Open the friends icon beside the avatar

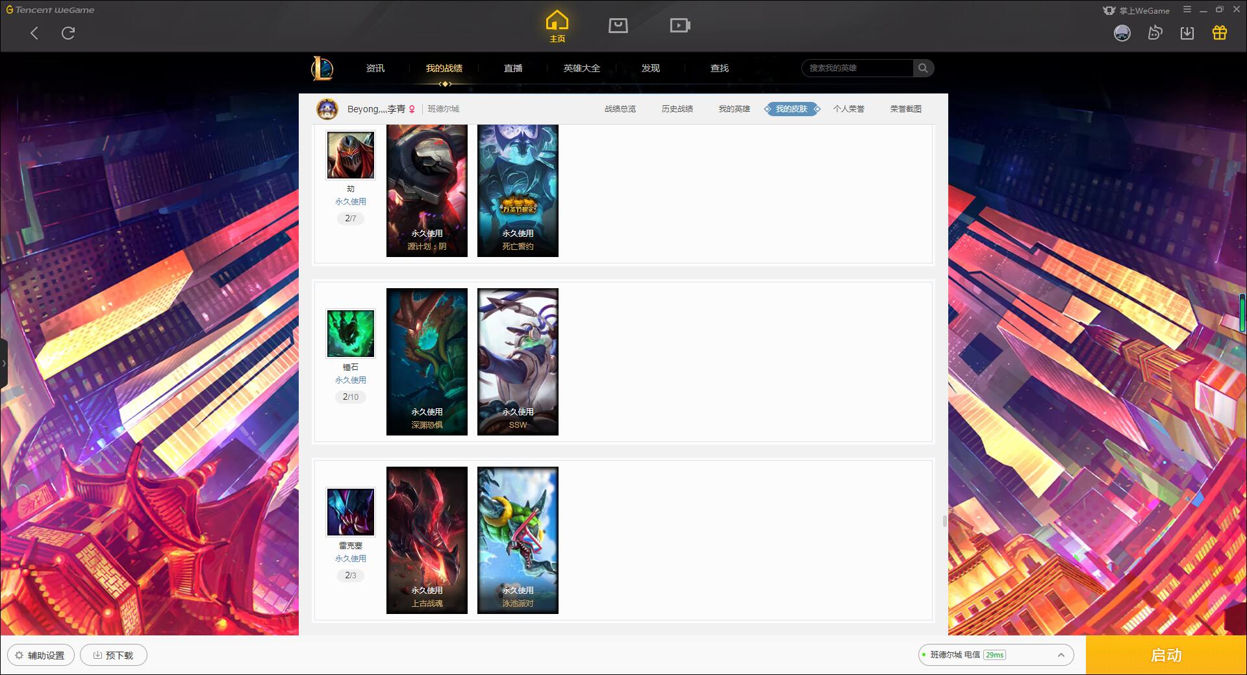tap(1155, 32)
